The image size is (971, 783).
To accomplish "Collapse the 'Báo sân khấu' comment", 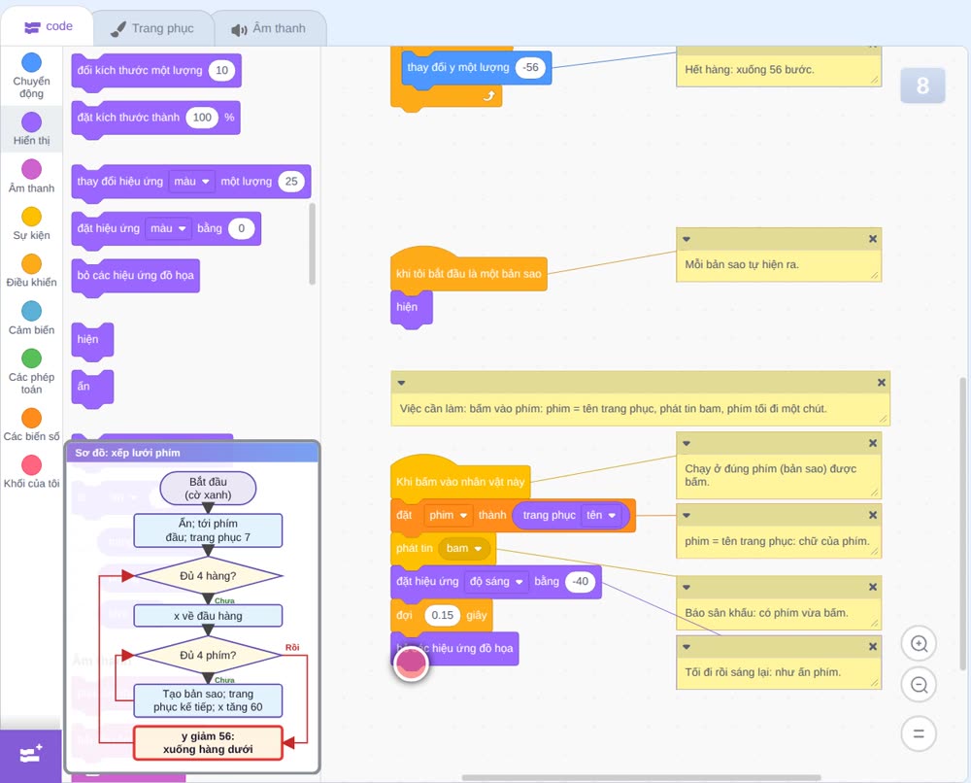I will point(686,587).
